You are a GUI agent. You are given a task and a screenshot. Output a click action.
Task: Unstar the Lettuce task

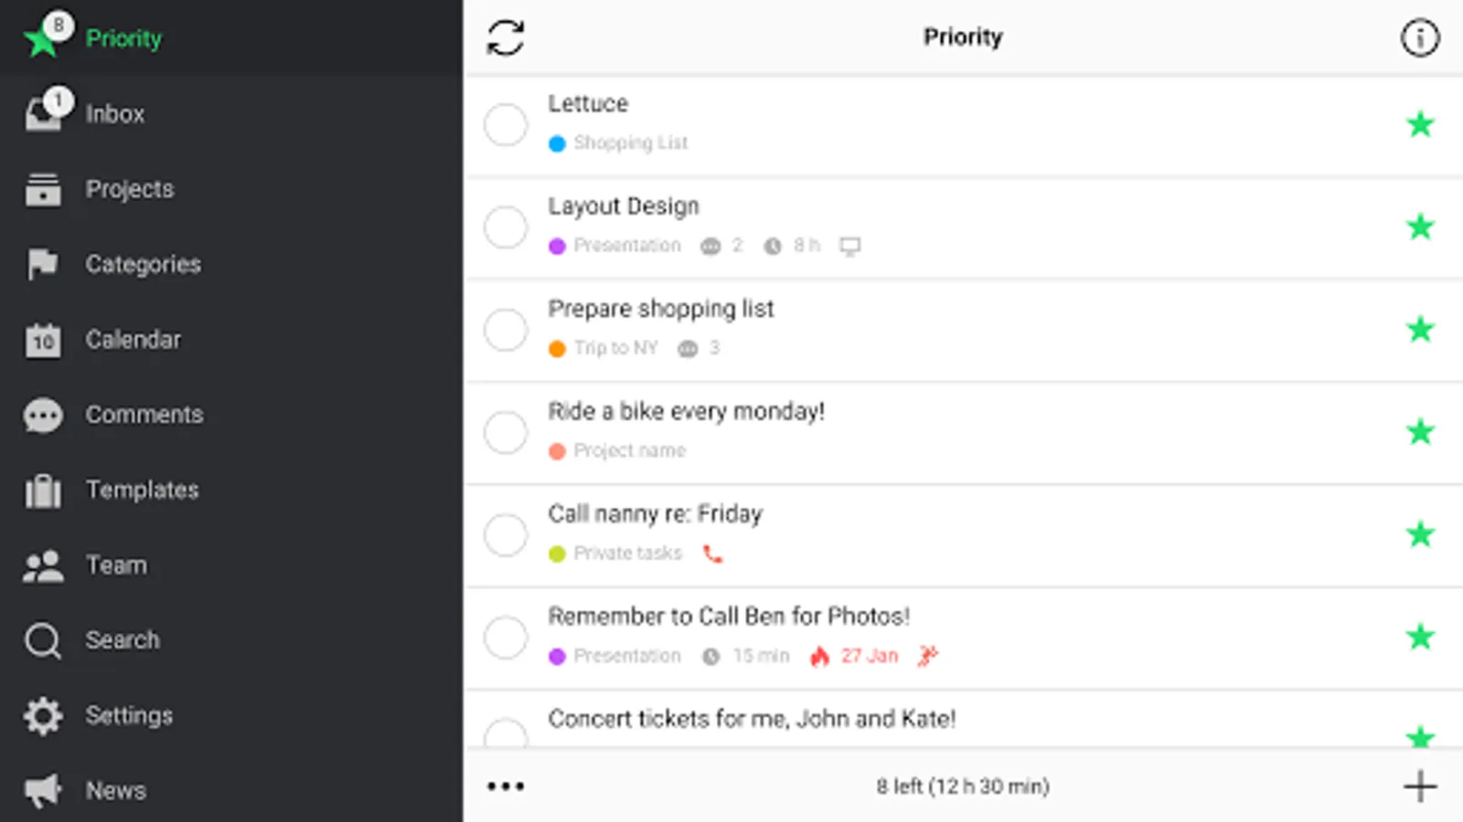click(1420, 124)
